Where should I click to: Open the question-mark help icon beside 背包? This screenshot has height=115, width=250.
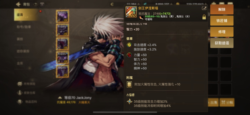pos(35,4)
